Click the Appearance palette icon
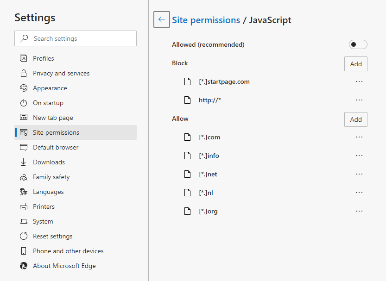This screenshot has height=281, width=386. [x=24, y=88]
